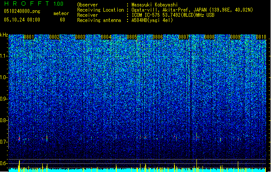Image resolution: width=271 pixels, height=172 pixels.
Task: Click the Ogata-vill. Akita-Pref. JAPAN location text
Action: tap(192, 10)
